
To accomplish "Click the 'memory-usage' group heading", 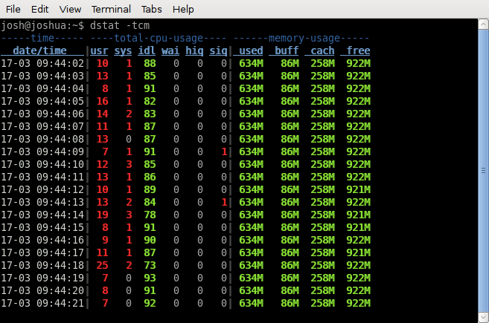I will [301, 39].
